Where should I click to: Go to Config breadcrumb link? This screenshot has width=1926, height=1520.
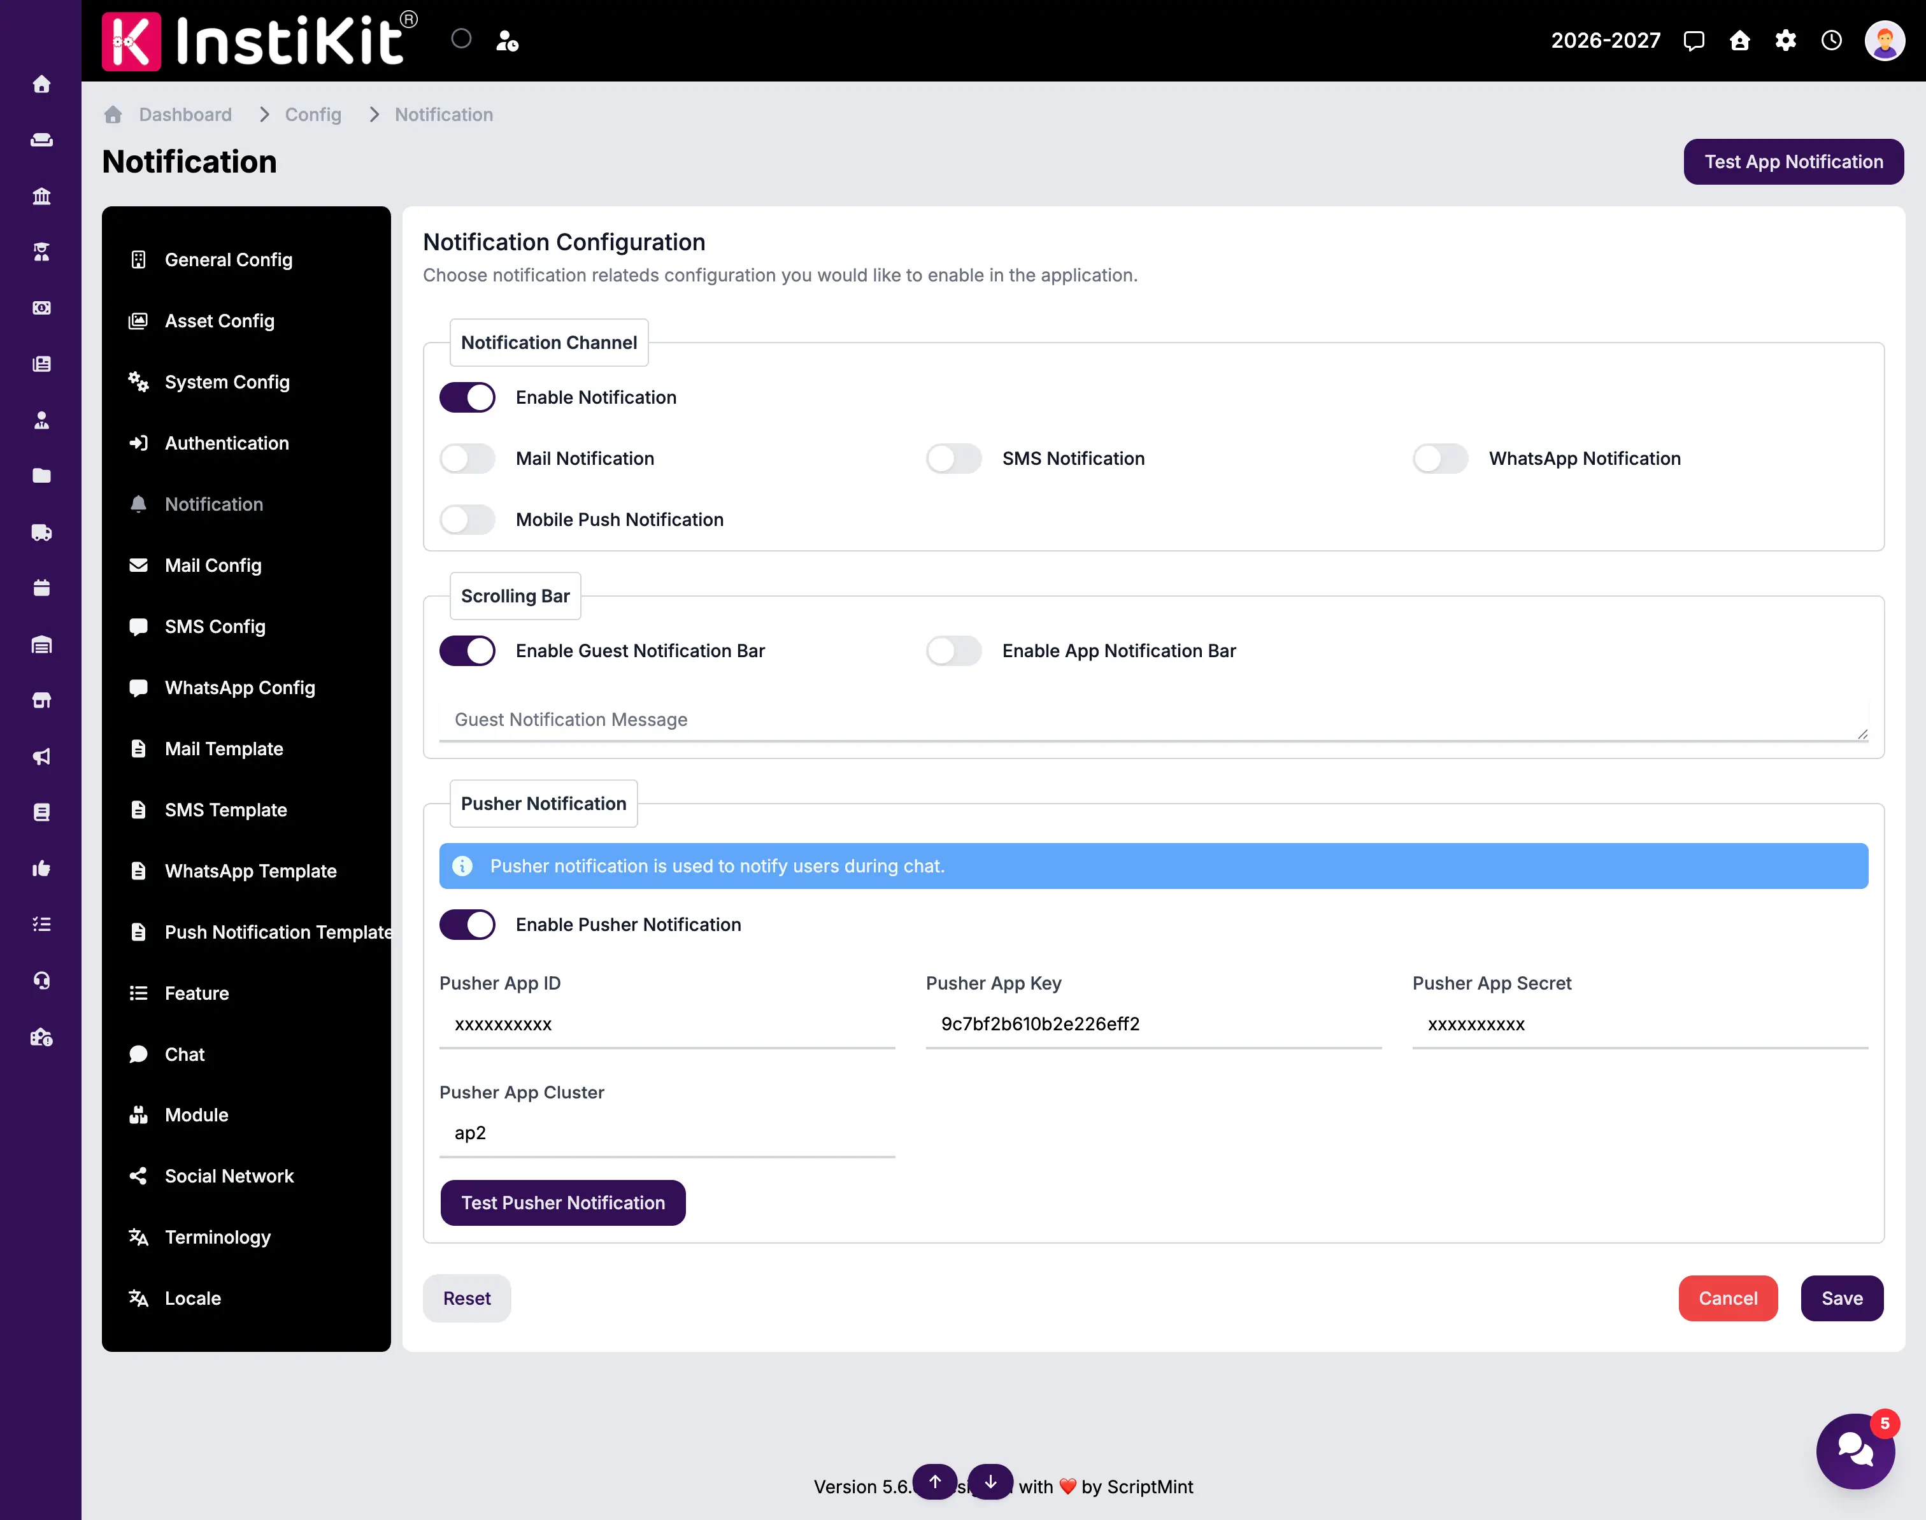pyautogui.click(x=312, y=115)
